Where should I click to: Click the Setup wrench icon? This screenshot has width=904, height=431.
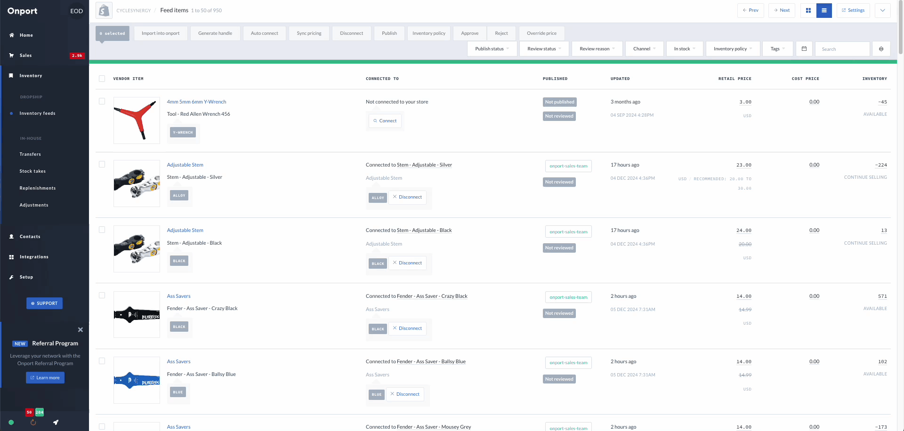click(11, 277)
